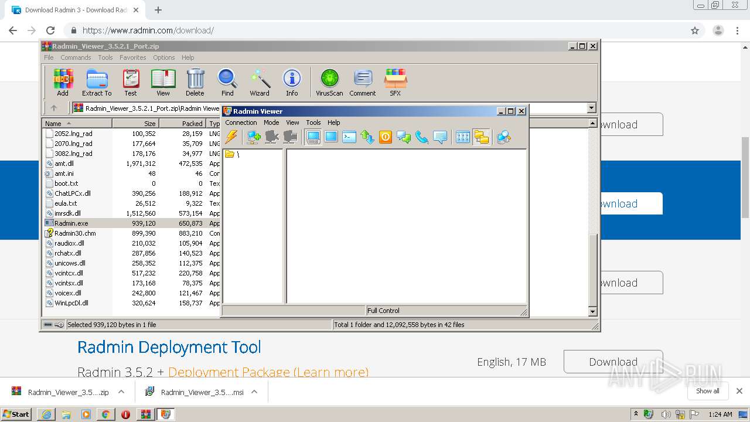Open the Windows Start menu

pyautogui.click(x=16, y=414)
